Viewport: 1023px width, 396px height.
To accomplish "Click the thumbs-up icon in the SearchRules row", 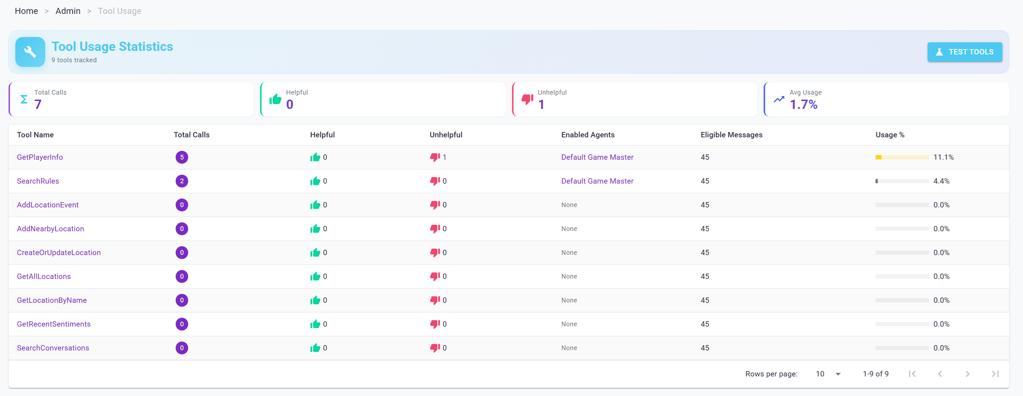I will click(316, 181).
